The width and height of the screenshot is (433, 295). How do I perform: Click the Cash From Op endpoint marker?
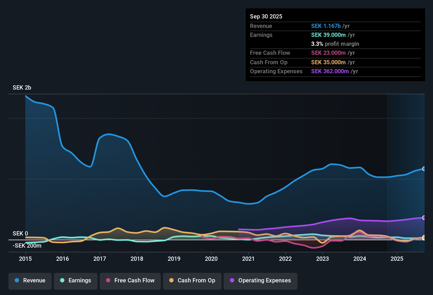[x=424, y=238]
